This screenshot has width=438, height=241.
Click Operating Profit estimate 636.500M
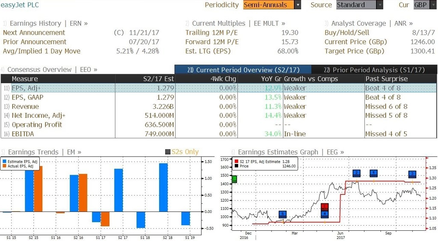click(159, 125)
